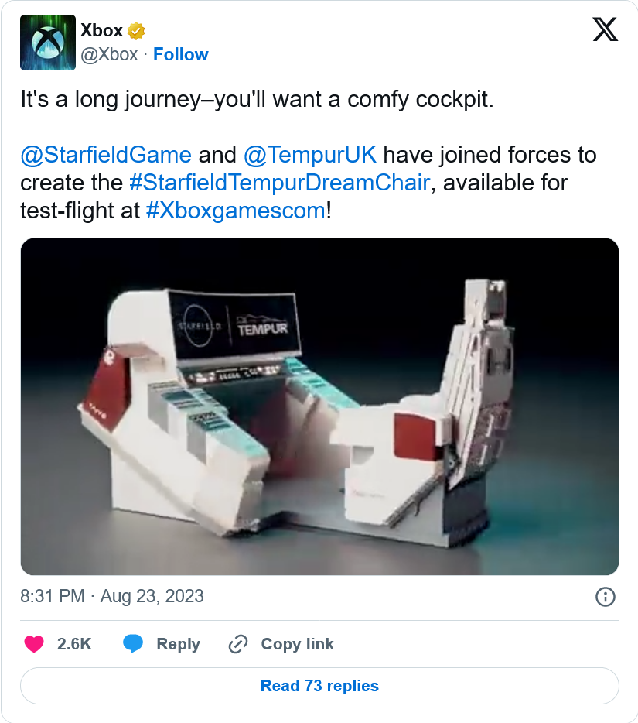Click the 2.6K likes count
The image size is (638, 723).
click(74, 644)
